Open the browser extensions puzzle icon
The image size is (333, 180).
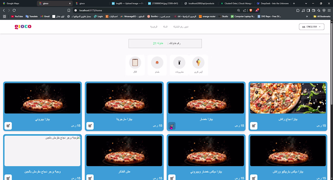tap(298, 10)
